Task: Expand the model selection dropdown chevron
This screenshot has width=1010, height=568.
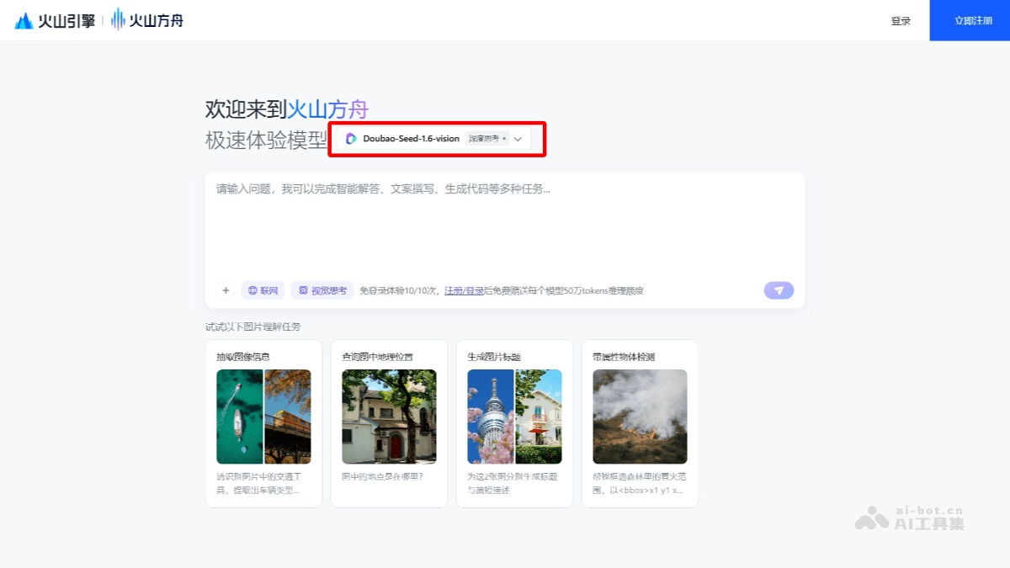Action: tap(518, 140)
